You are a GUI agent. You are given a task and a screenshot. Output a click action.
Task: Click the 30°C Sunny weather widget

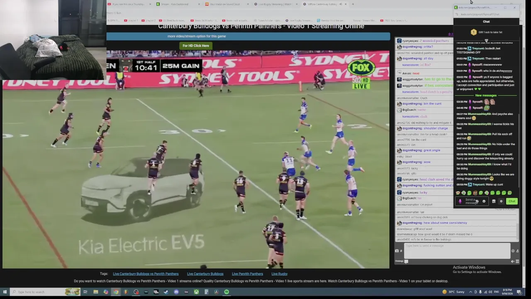click(453, 292)
